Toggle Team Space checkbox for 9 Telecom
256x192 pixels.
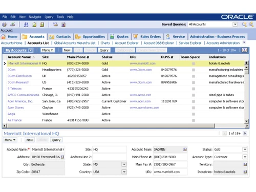[x=194, y=89]
